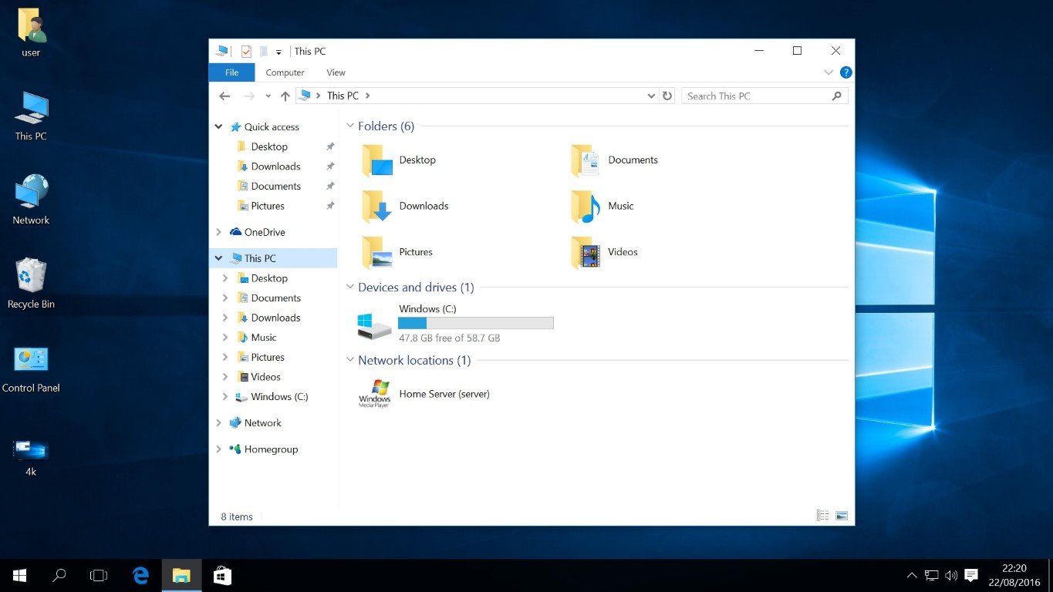Go up one level with Up arrow
The height and width of the screenshot is (592, 1053).
pos(285,96)
